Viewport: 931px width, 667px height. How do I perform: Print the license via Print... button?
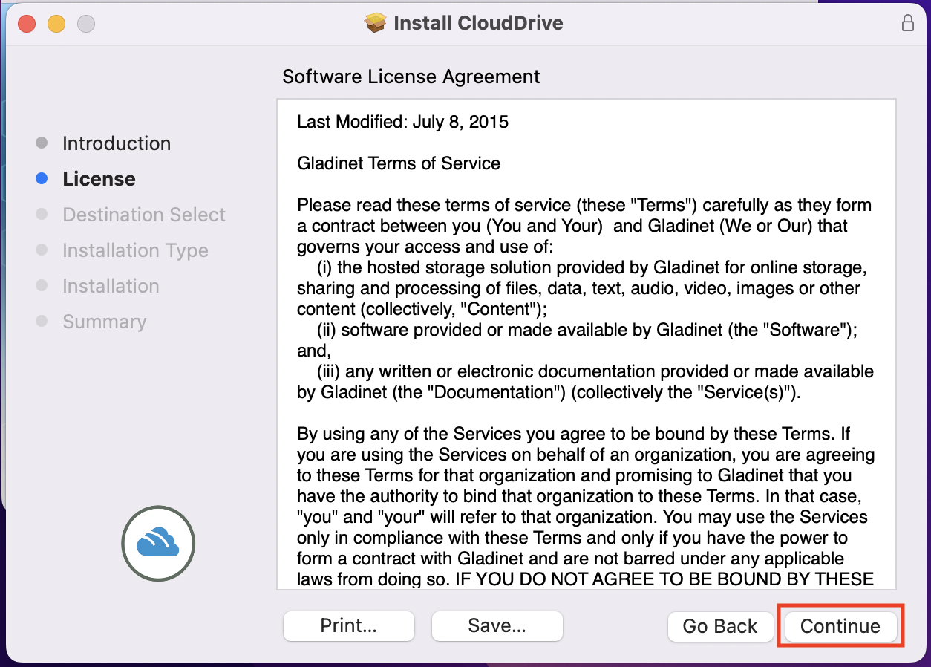[x=349, y=625]
